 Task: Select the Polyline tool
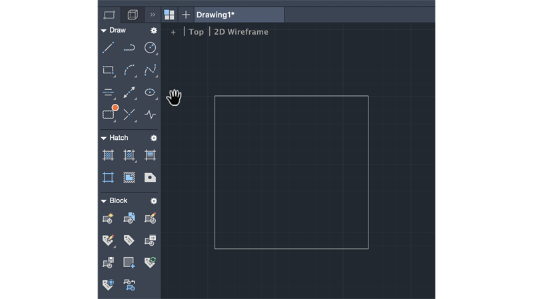[x=129, y=47]
